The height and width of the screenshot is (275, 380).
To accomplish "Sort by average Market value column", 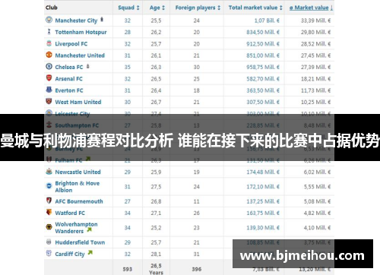I will [x=312, y=8].
